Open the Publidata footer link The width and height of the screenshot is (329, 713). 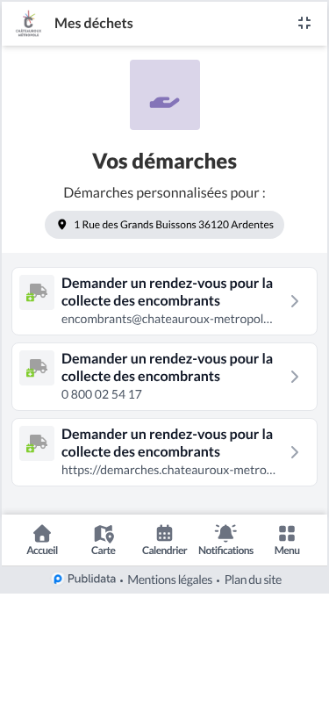coord(84,580)
